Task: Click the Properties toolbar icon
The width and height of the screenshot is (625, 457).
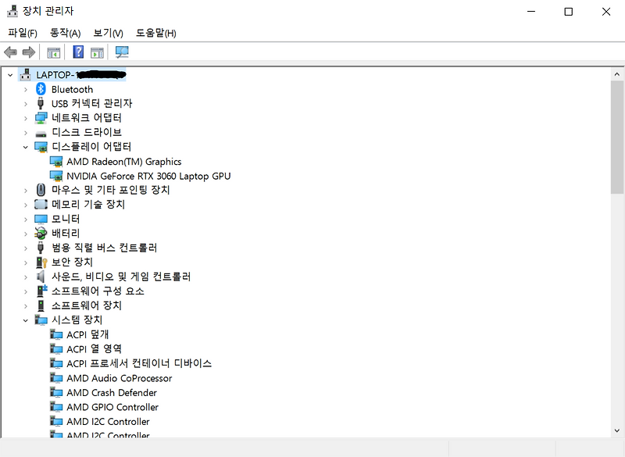Action: pos(97,52)
